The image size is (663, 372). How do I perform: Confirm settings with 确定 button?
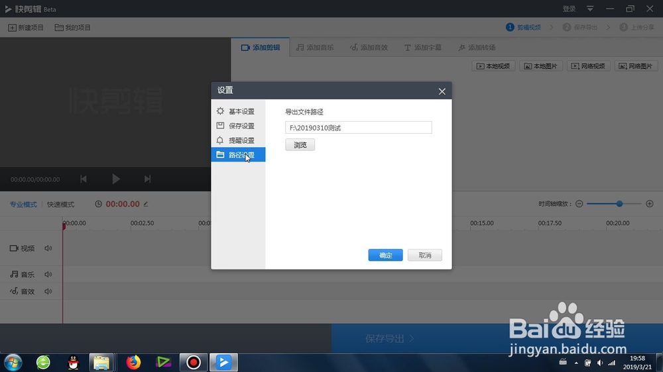point(385,255)
